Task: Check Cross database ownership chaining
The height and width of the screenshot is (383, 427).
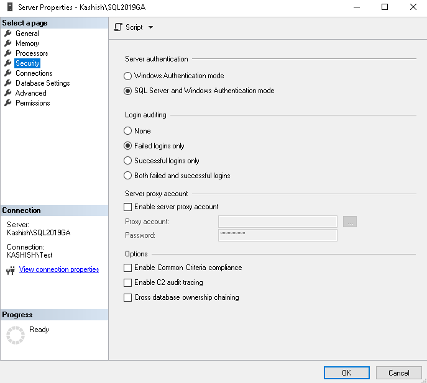Action: tap(128, 297)
